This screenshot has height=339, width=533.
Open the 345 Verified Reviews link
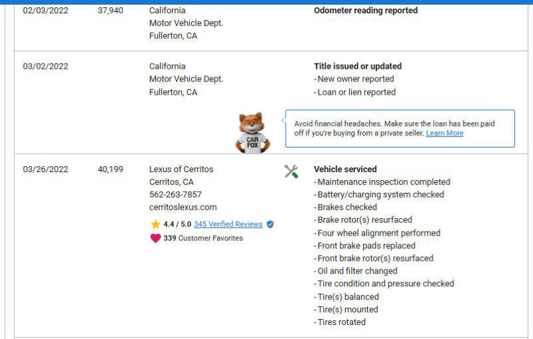point(228,224)
